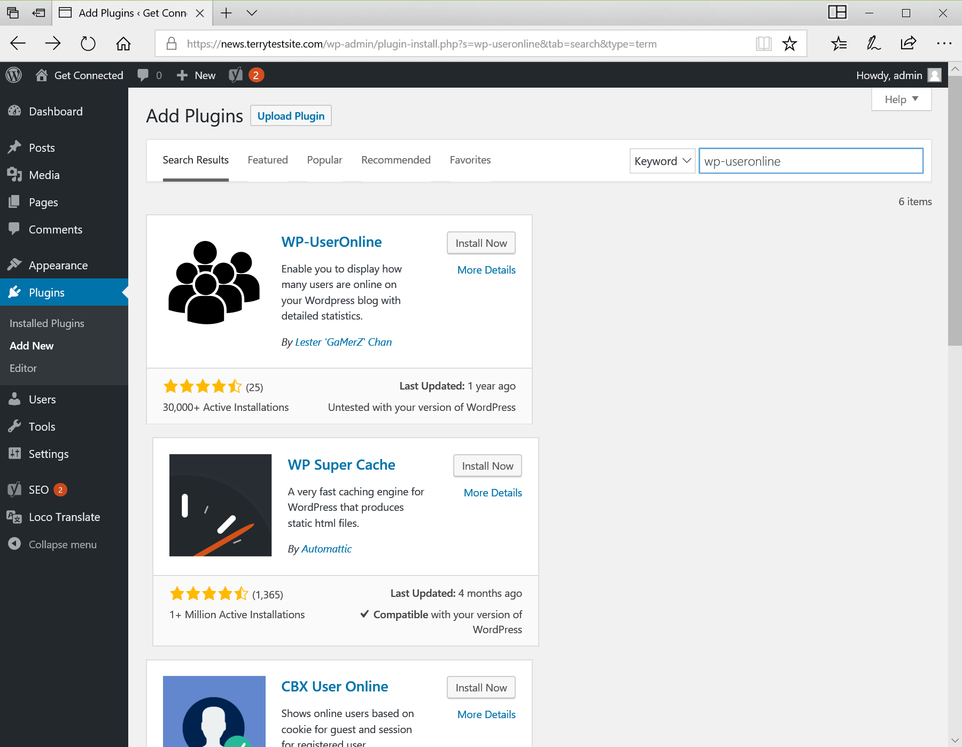Click the plus New content icon

(182, 75)
